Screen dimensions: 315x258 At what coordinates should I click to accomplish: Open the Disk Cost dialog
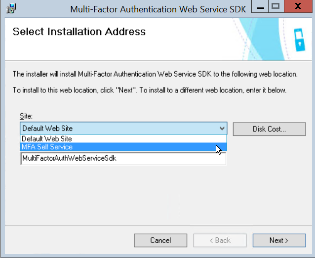click(x=269, y=129)
